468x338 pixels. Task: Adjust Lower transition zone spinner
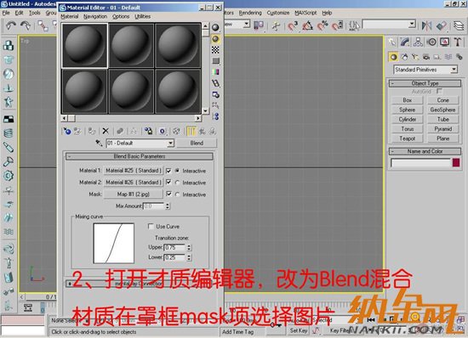pyautogui.click(x=189, y=257)
